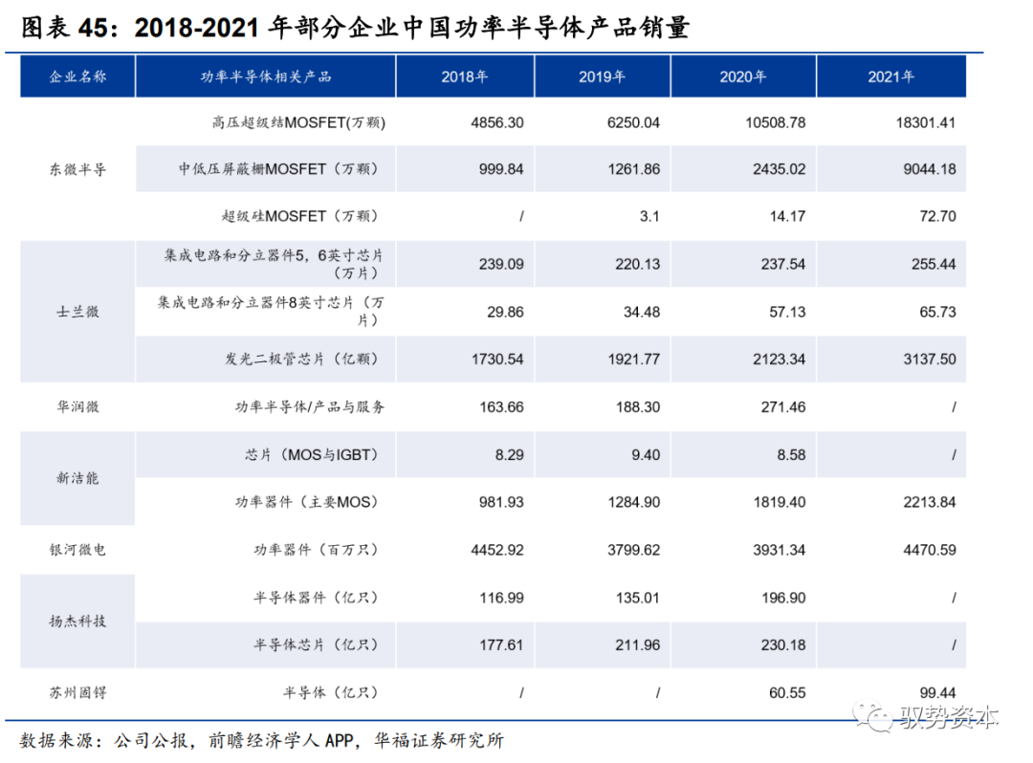Select the 士兰微 company cell
This screenshot has width=1033, height=763.
[x=77, y=312]
